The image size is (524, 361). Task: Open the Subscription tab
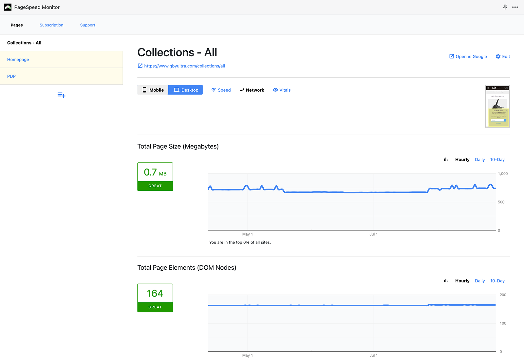click(51, 25)
